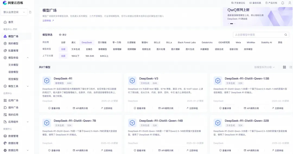Open the 按模型系列分组 grouping dropdown

264,67
